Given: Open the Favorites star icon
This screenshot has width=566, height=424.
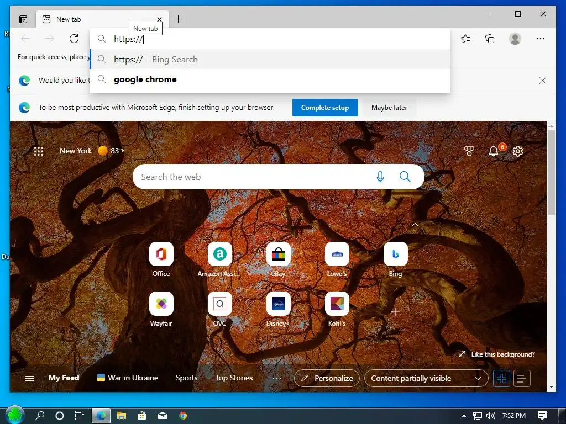Looking at the screenshot, I should click(x=465, y=39).
